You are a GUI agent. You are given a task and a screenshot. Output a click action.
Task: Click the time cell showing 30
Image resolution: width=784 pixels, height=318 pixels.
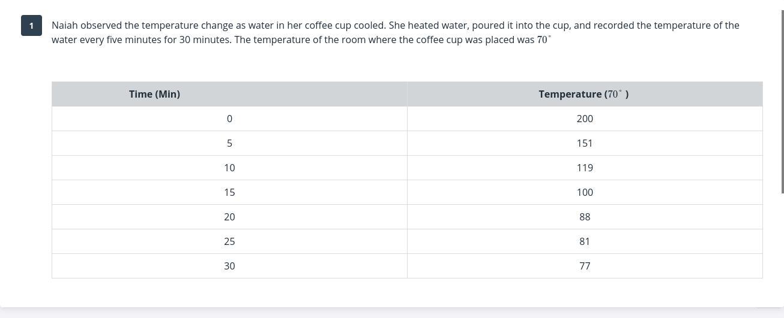pyautogui.click(x=229, y=266)
